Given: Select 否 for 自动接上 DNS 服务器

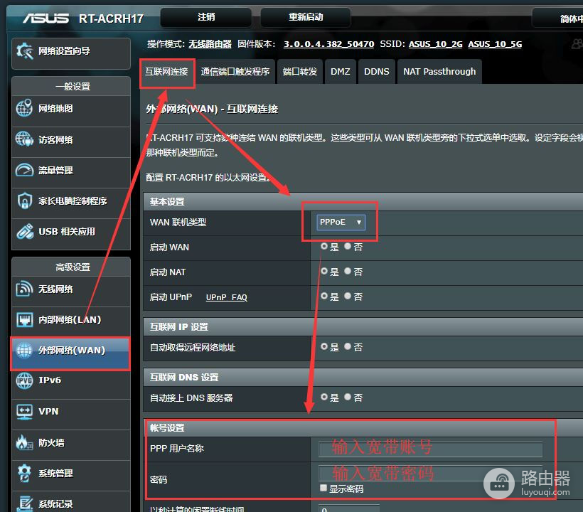Looking at the screenshot, I should tap(347, 397).
